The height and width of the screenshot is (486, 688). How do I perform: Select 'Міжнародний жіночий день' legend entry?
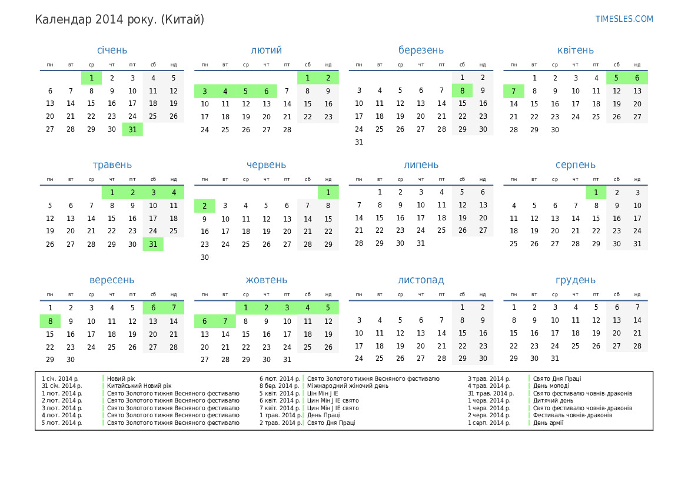347,386
